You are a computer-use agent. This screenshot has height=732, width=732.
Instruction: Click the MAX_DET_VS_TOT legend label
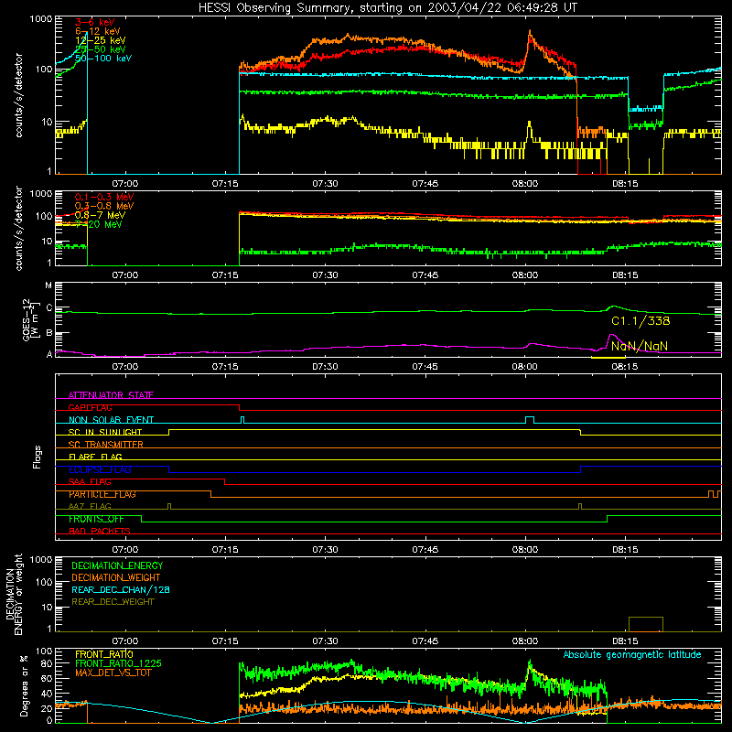pyautogui.click(x=113, y=673)
